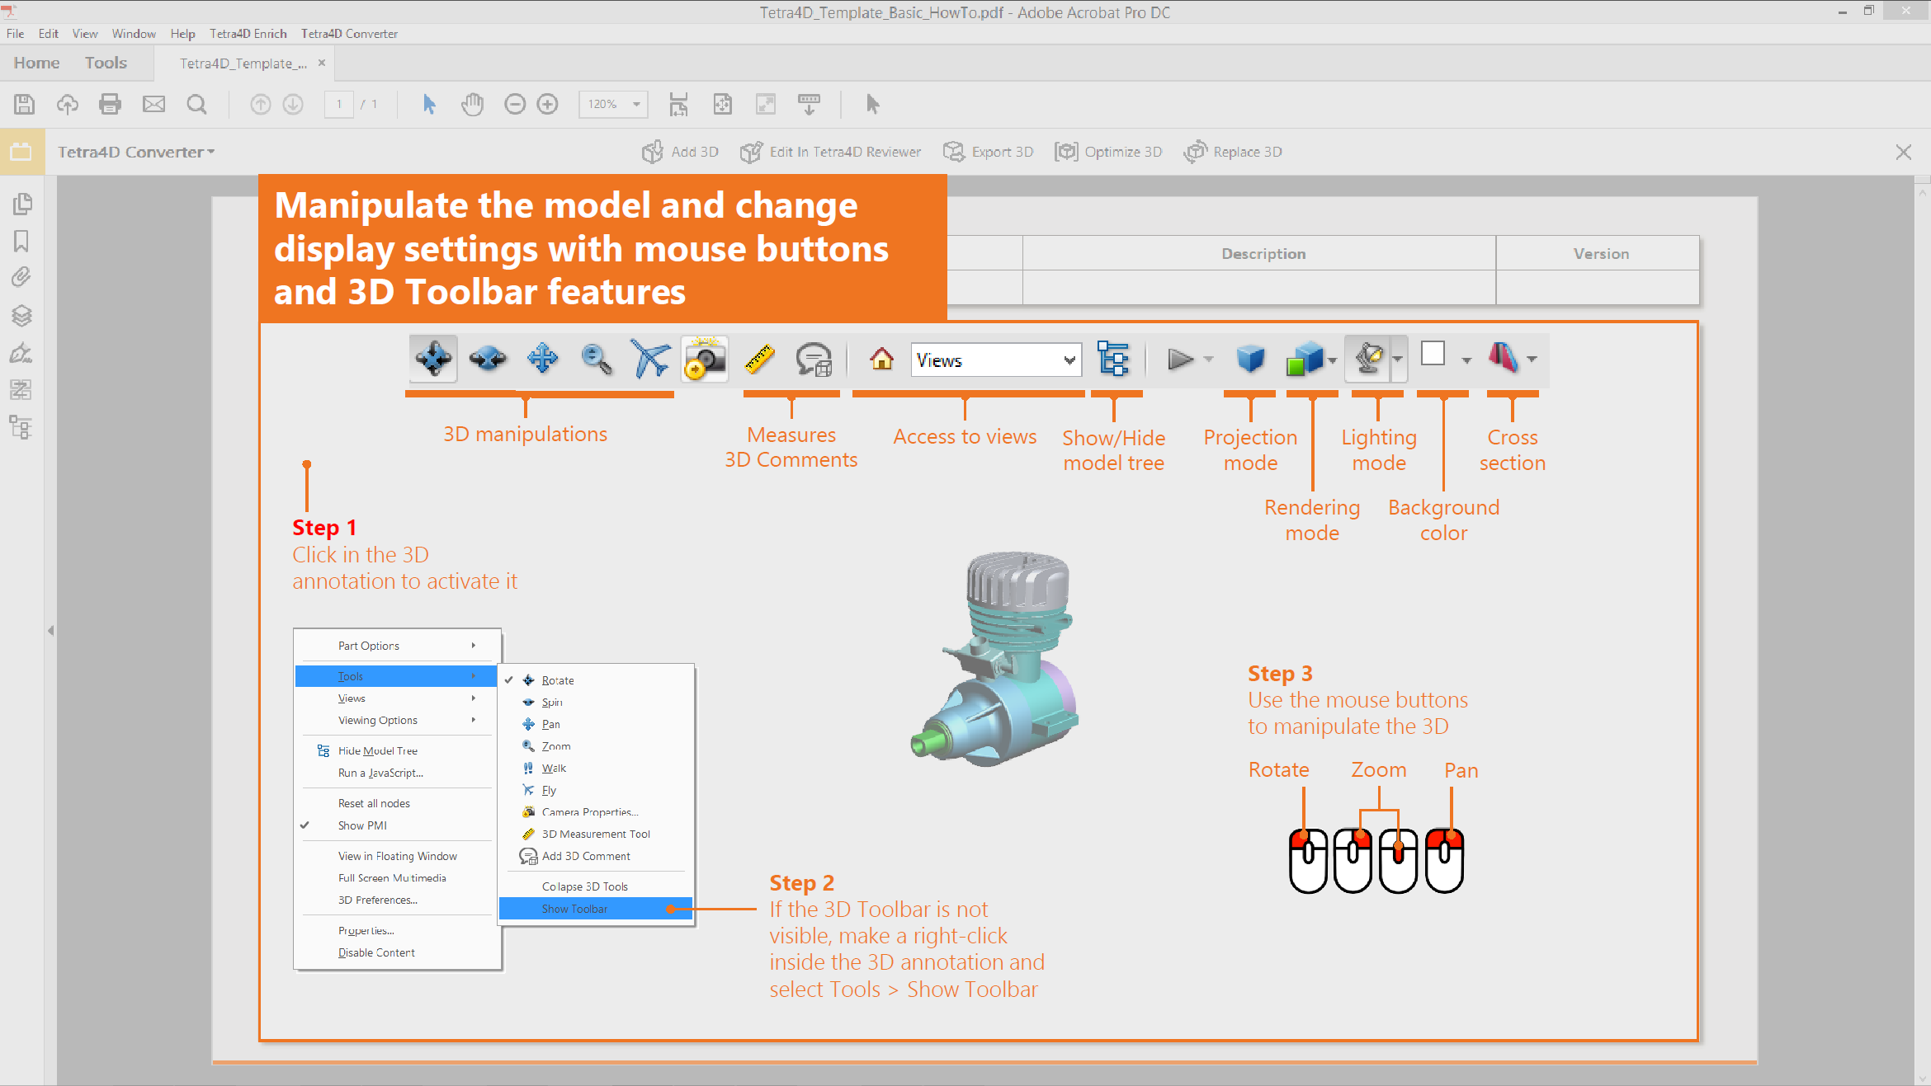Close the Tetra4D Converter toolbar

pyautogui.click(x=1904, y=152)
